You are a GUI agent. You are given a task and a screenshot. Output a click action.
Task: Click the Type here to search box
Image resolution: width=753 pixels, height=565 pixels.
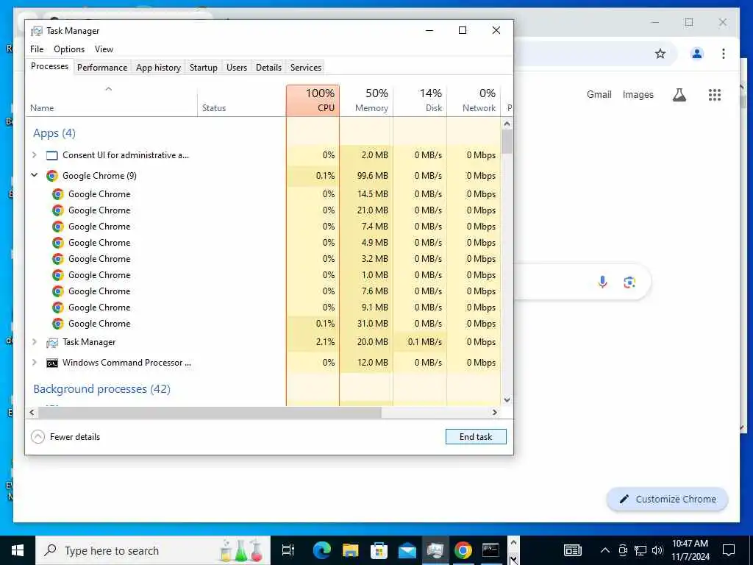153,550
